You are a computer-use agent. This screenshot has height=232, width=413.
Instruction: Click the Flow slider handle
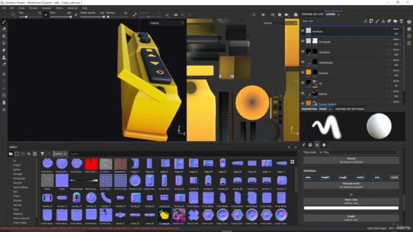pyautogui.click(x=70, y=17)
